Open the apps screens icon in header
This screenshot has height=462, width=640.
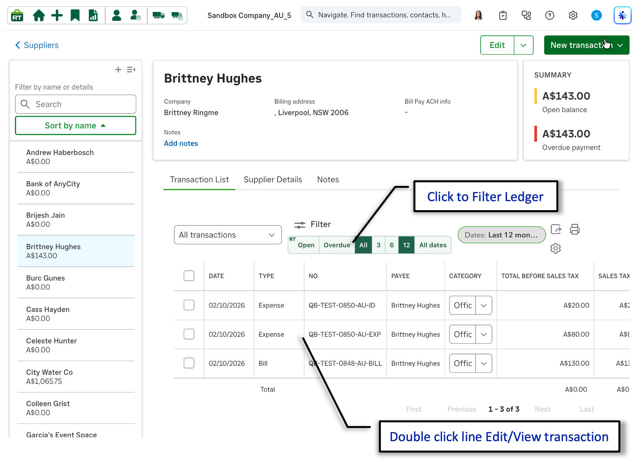click(x=526, y=15)
